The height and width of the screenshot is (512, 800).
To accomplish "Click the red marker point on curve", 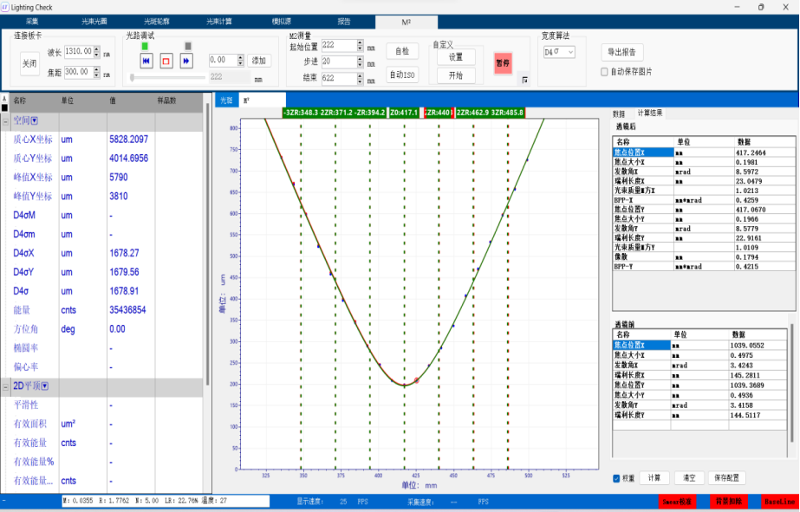I will (417, 380).
